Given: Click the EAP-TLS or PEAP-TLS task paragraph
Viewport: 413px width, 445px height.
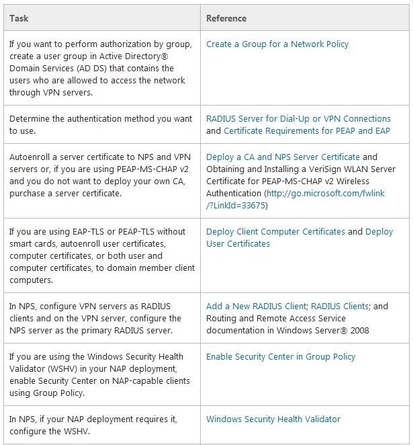Looking at the screenshot, I should click(102, 255).
